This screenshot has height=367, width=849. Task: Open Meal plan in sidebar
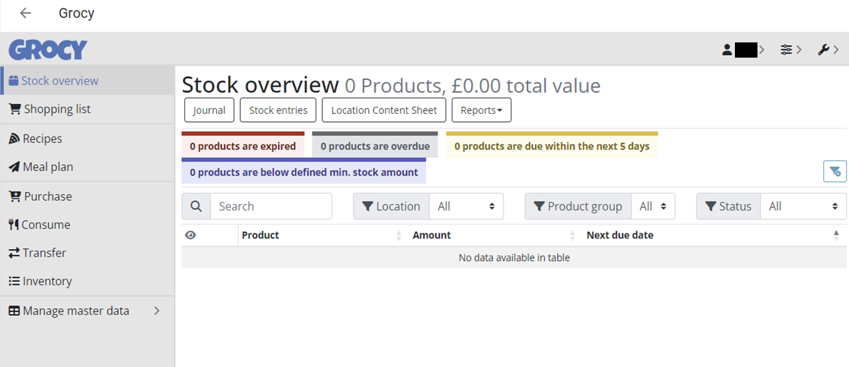tap(88, 167)
